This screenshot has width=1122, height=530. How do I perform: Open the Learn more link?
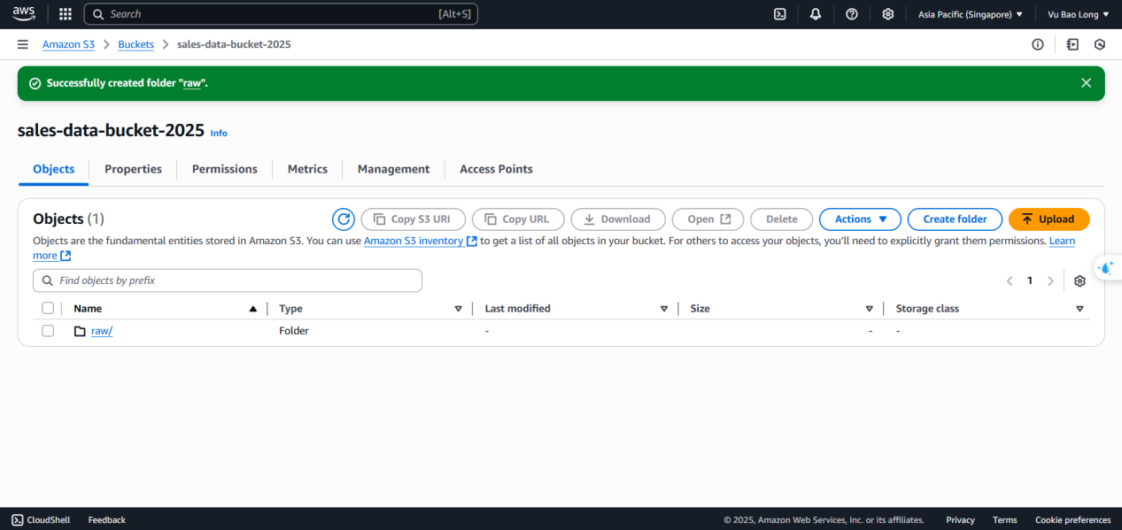[x=1062, y=241]
